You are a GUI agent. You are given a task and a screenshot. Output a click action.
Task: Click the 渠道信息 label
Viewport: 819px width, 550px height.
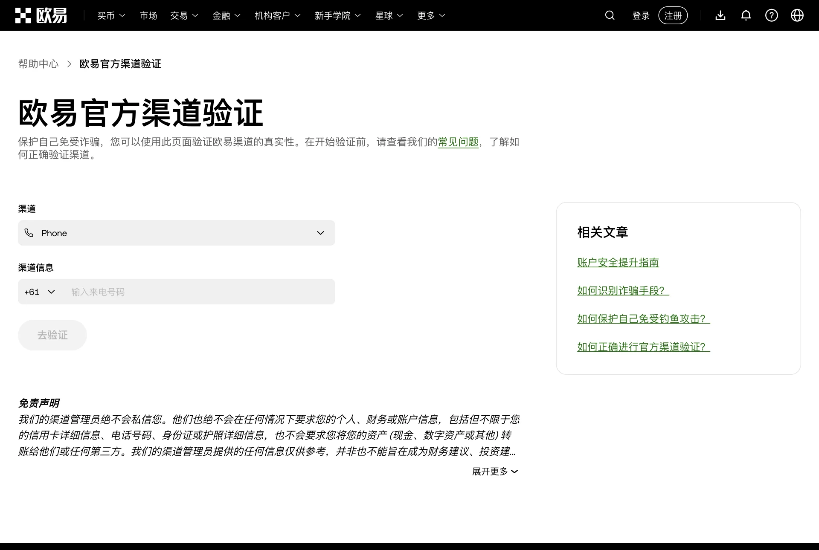pyautogui.click(x=36, y=268)
